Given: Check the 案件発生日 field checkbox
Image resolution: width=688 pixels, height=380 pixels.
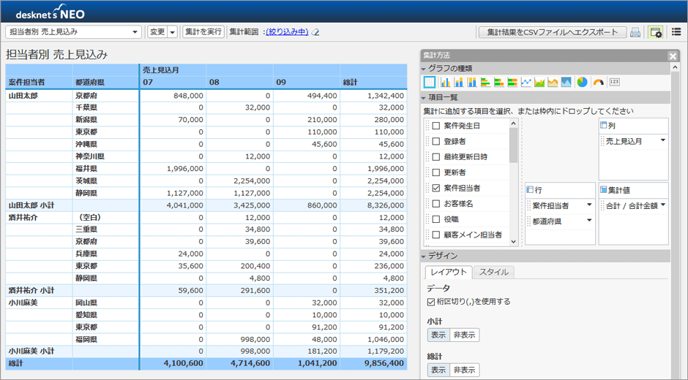Looking at the screenshot, I should click(436, 126).
